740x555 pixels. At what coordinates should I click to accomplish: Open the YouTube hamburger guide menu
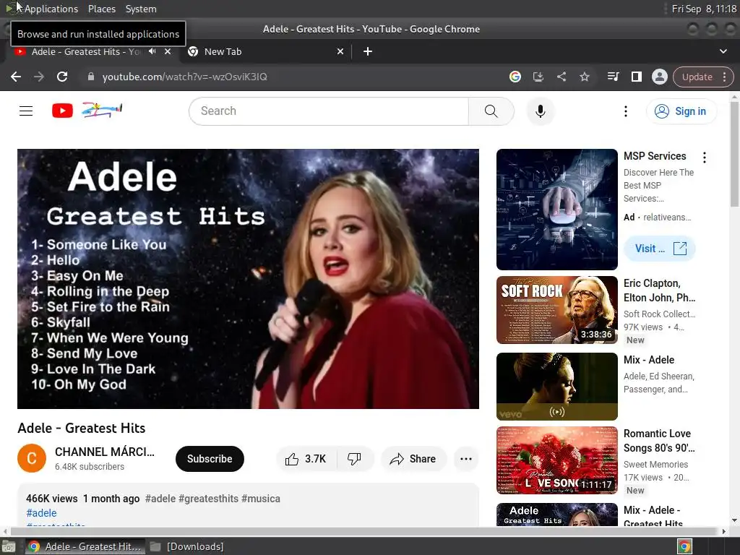[26, 111]
